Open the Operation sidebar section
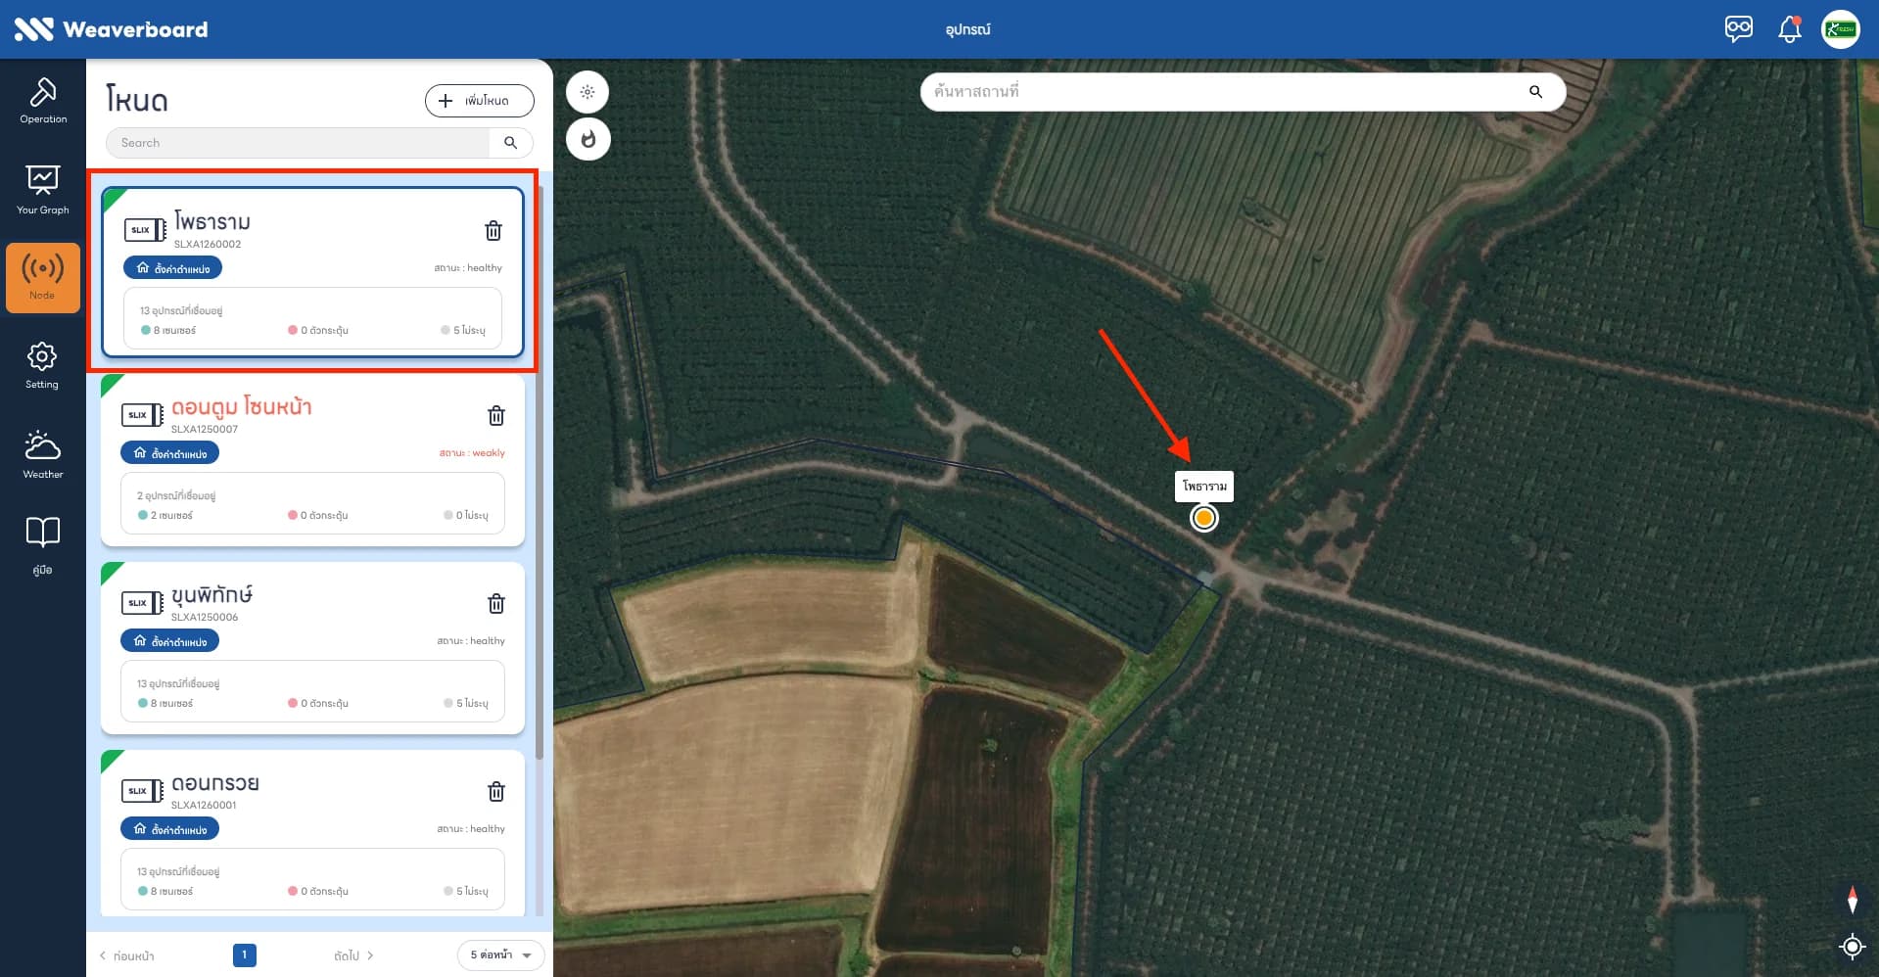This screenshot has height=977, width=1879. coord(43,101)
